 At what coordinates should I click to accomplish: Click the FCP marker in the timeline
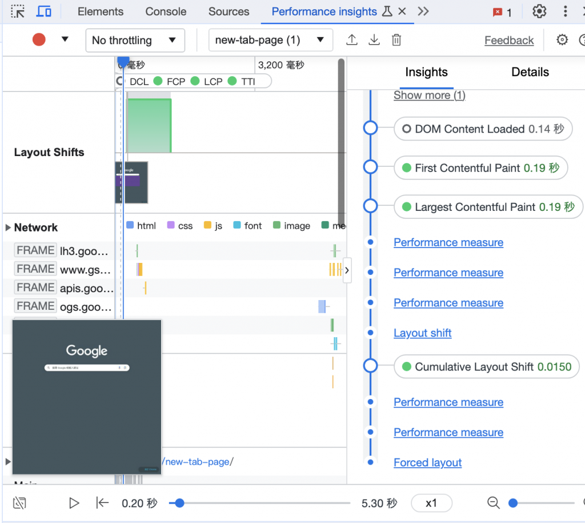170,81
